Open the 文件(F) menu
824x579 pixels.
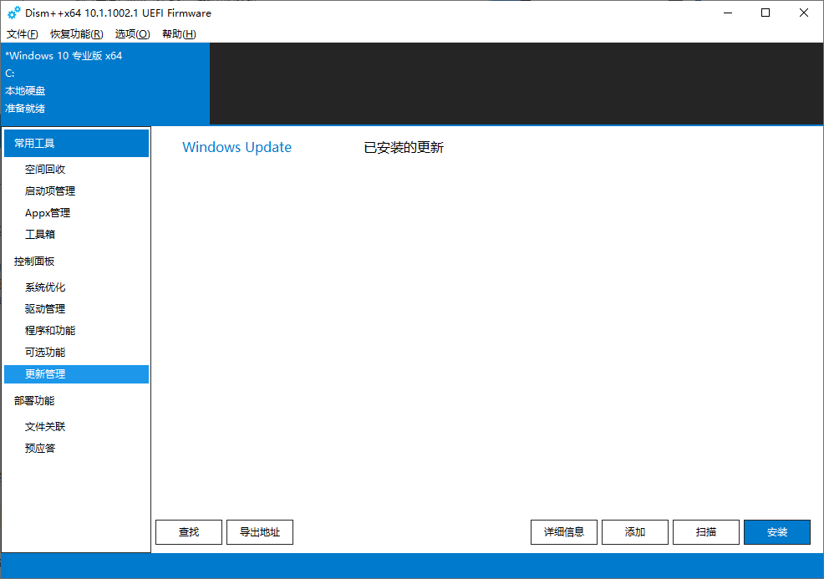[x=23, y=34]
